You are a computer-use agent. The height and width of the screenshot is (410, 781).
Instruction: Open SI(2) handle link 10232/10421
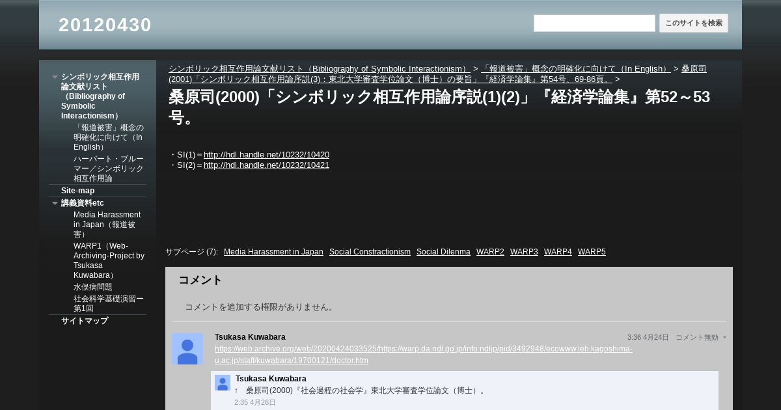click(266, 165)
